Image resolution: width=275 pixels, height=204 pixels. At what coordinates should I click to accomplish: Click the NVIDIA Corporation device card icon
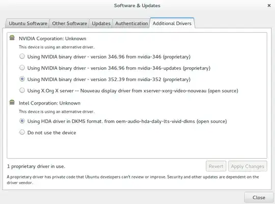point(12,37)
